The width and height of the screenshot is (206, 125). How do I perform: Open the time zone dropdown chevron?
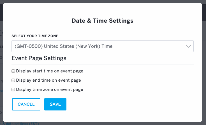188,46
